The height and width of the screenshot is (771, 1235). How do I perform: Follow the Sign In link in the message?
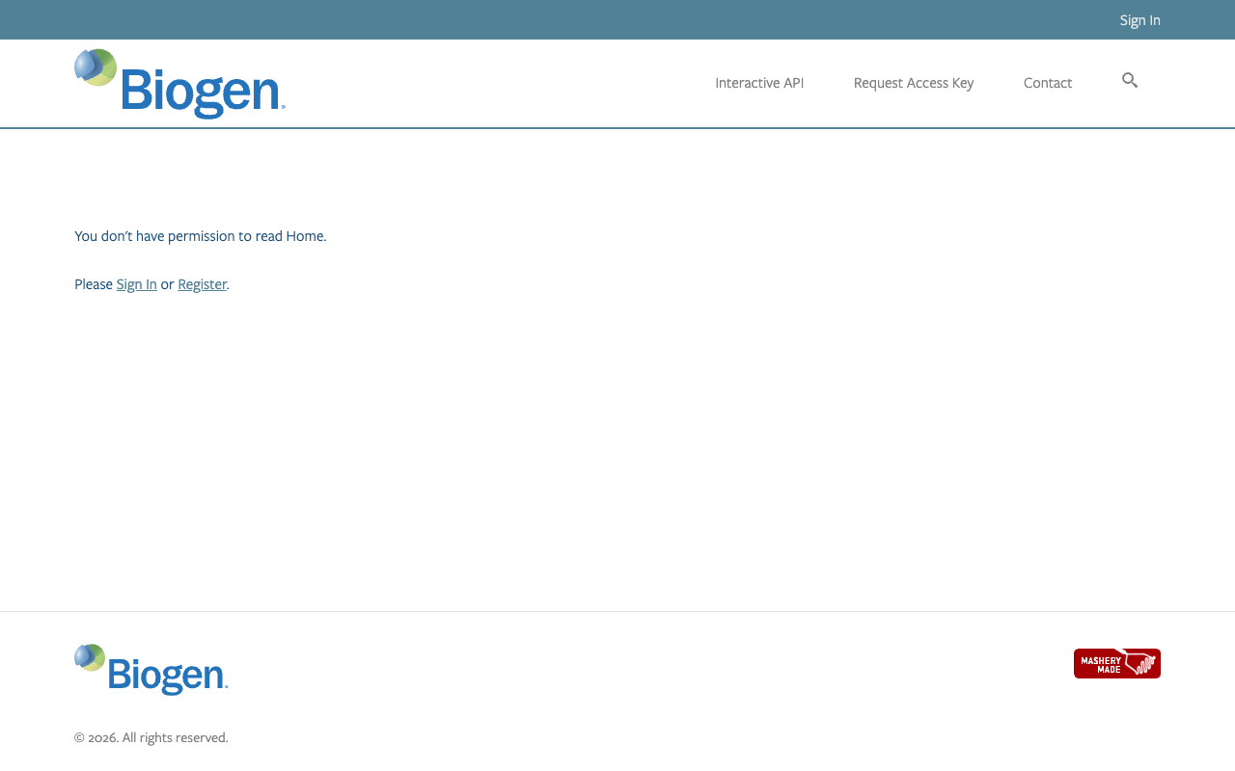[136, 284]
